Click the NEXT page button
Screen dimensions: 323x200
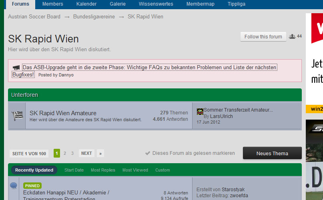coord(86,153)
